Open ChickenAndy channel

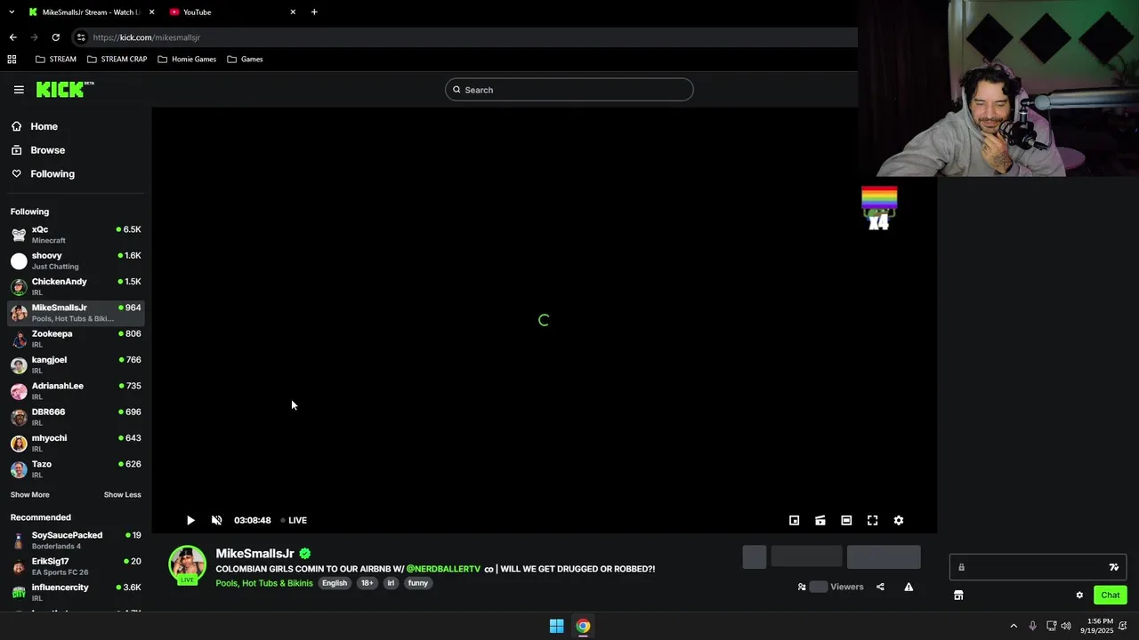click(76, 286)
